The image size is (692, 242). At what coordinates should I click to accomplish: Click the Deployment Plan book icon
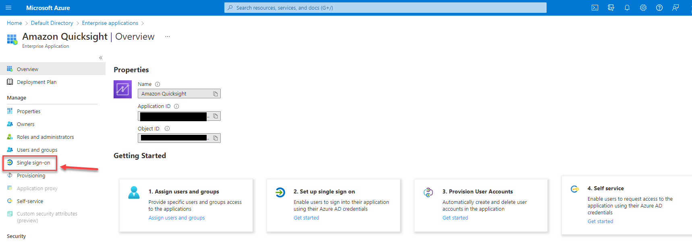pos(10,82)
